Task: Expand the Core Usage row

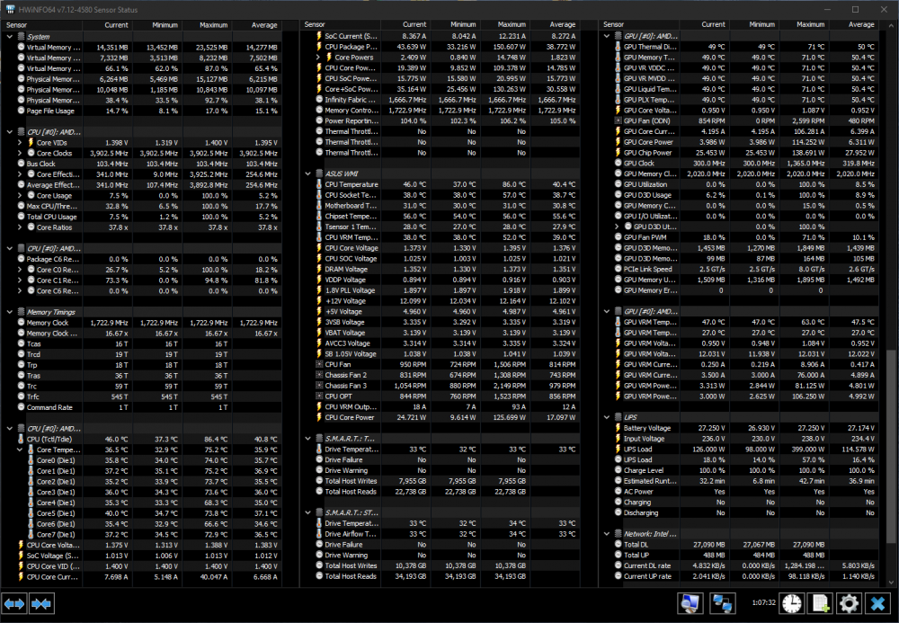Action: pyautogui.click(x=22, y=195)
